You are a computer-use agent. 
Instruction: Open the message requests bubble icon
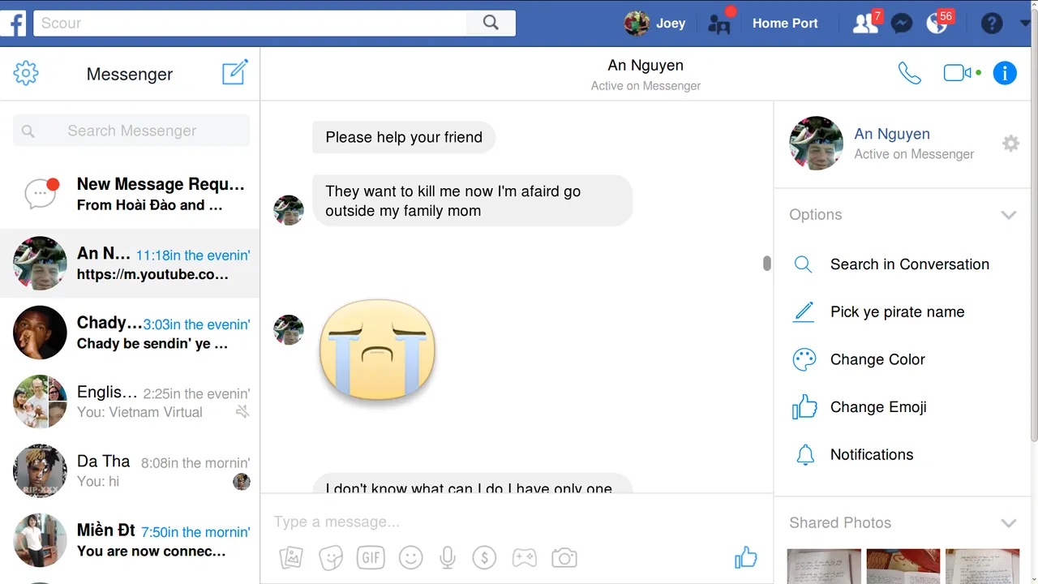pos(41,193)
